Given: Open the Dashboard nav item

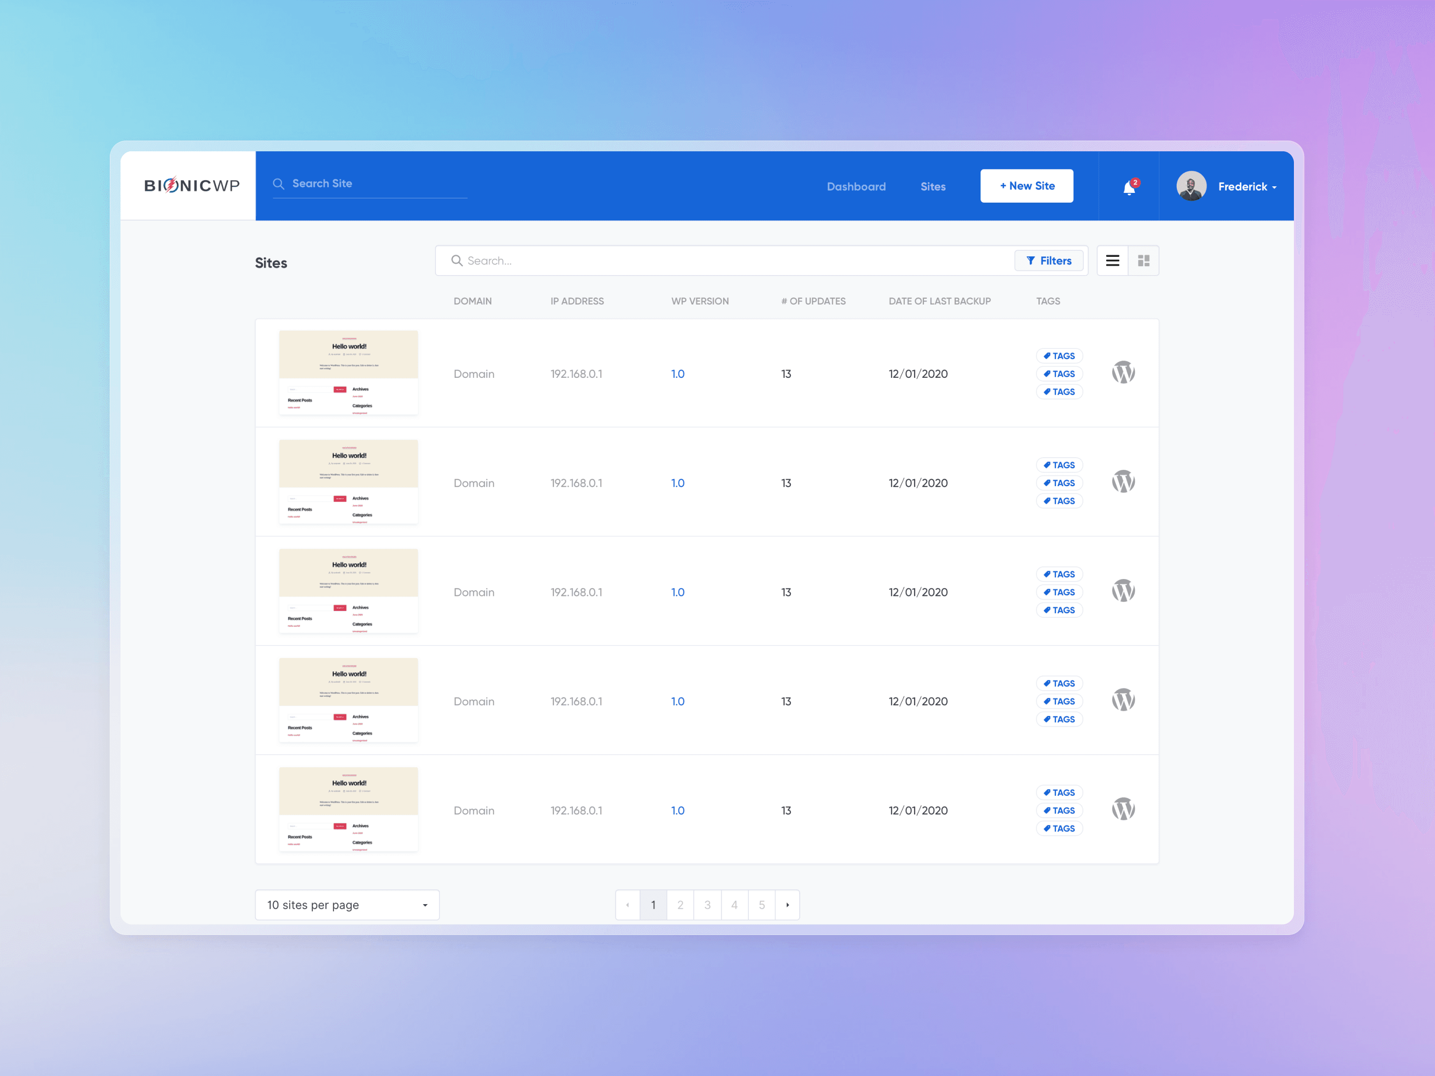Looking at the screenshot, I should point(856,187).
